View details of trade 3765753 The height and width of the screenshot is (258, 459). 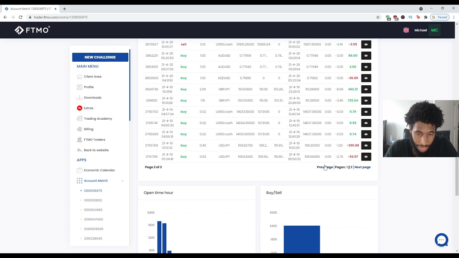click(x=366, y=112)
